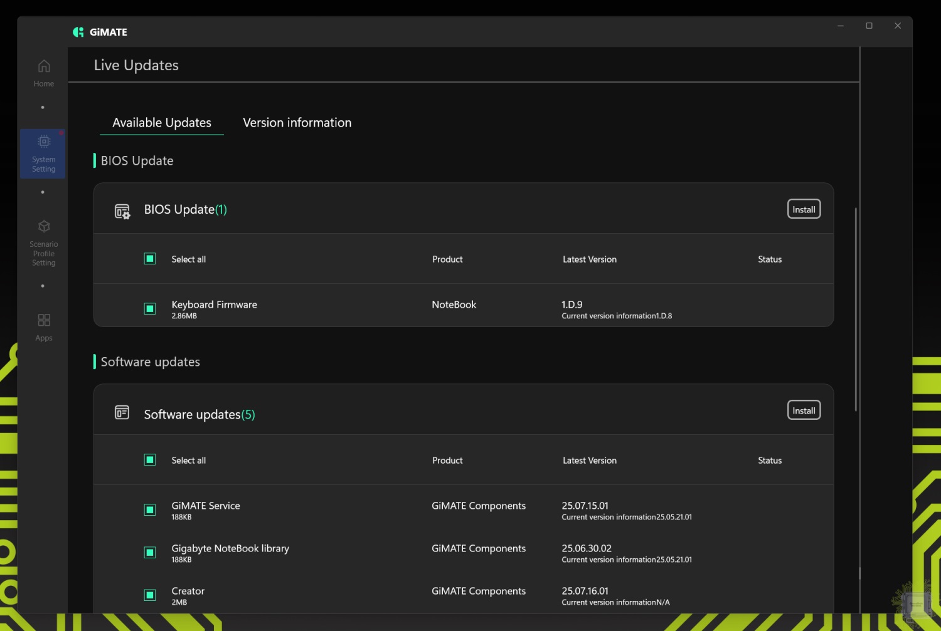Uncheck GiMATE Service checkbox

point(150,509)
